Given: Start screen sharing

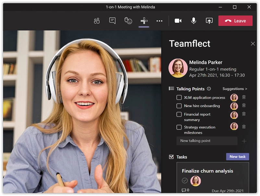Looking at the screenshot, I should pyautogui.click(x=209, y=20).
